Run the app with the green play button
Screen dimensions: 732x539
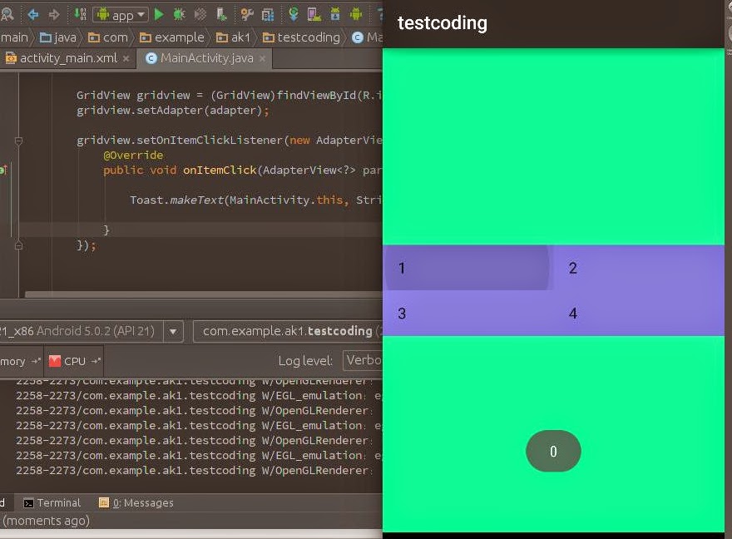pos(159,14)
